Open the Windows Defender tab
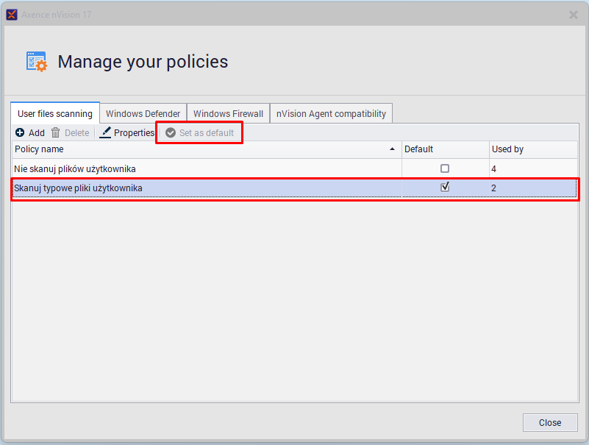The height and width of the screenshot is (445, 589). pyautogui.click(x=143, y=113)
